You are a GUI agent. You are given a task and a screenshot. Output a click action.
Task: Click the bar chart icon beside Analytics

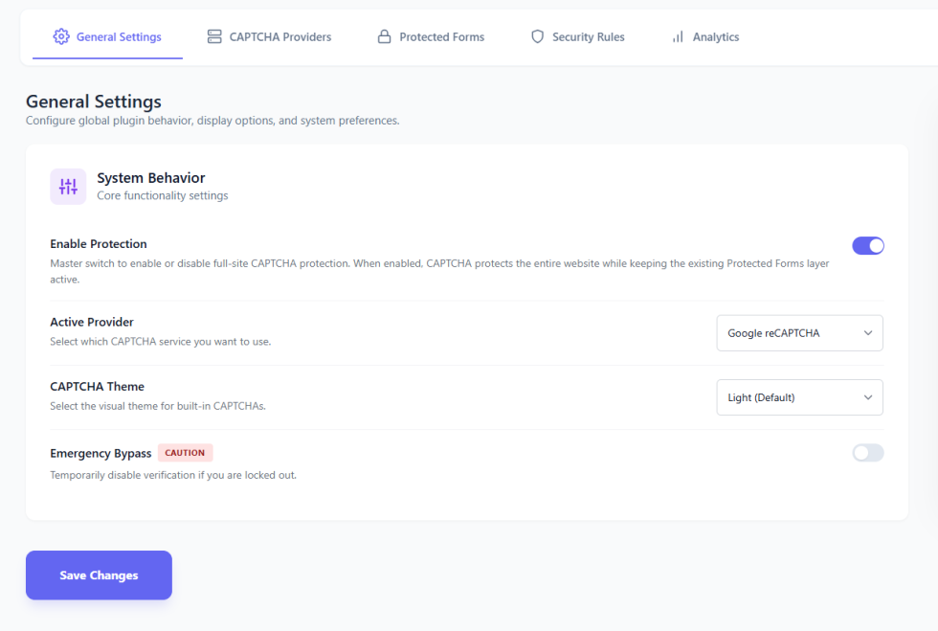tap(678, 37)
